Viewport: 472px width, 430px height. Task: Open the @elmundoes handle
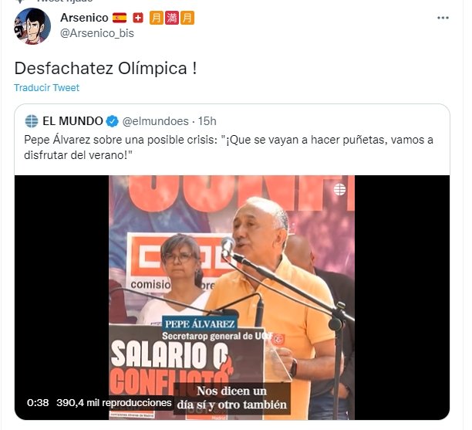tap(155, 121)
